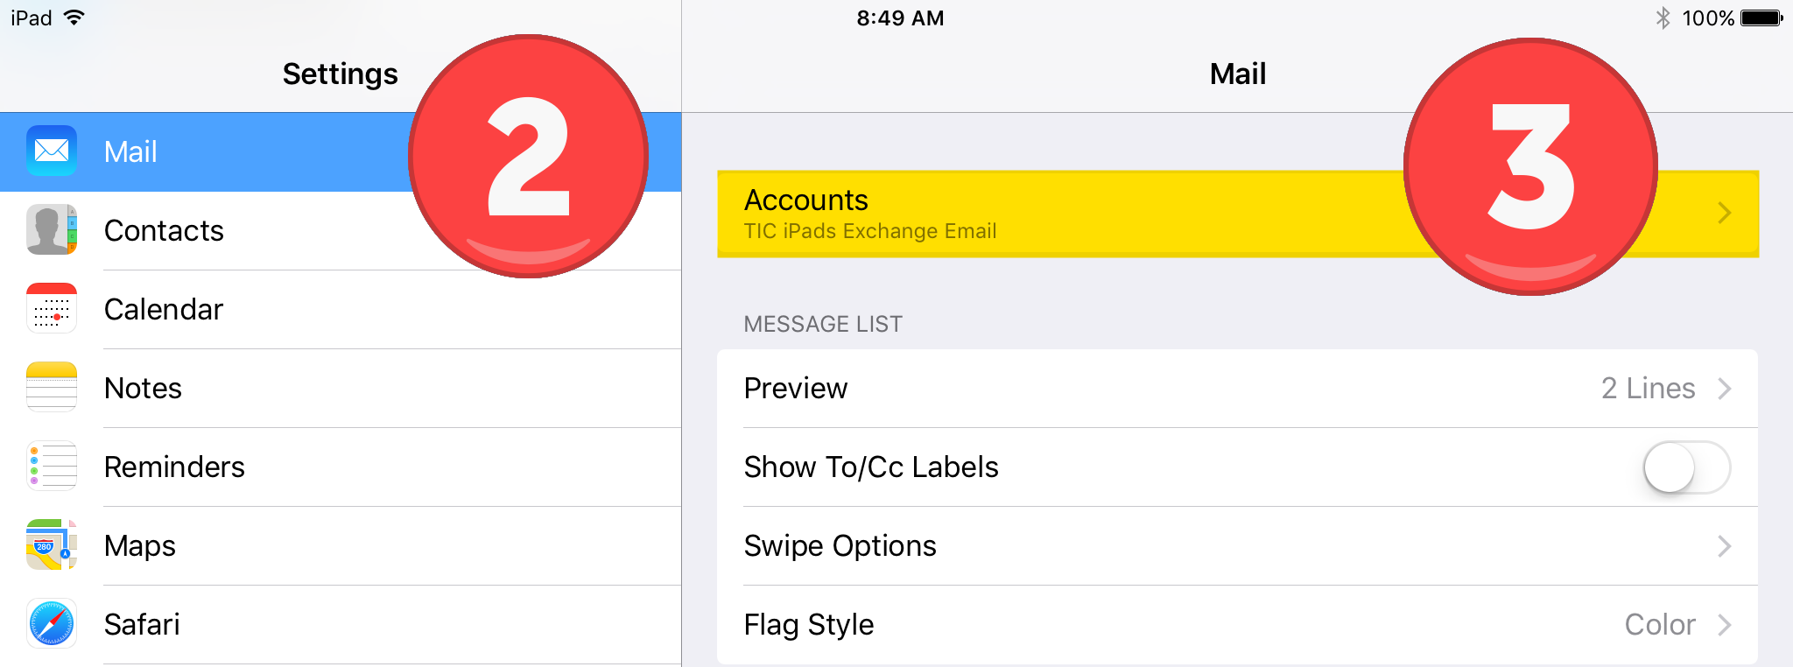Image resolution: width=1793 pixels, height=667 pixels.
Task: Tap the Wi-Fi status icon
Action: click(x=74, y=18)
